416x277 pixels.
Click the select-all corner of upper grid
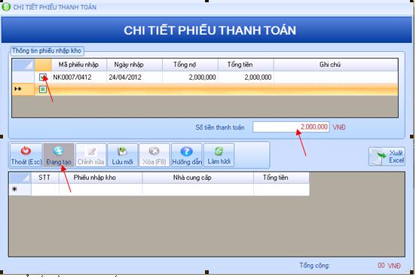tap(23, 65)
